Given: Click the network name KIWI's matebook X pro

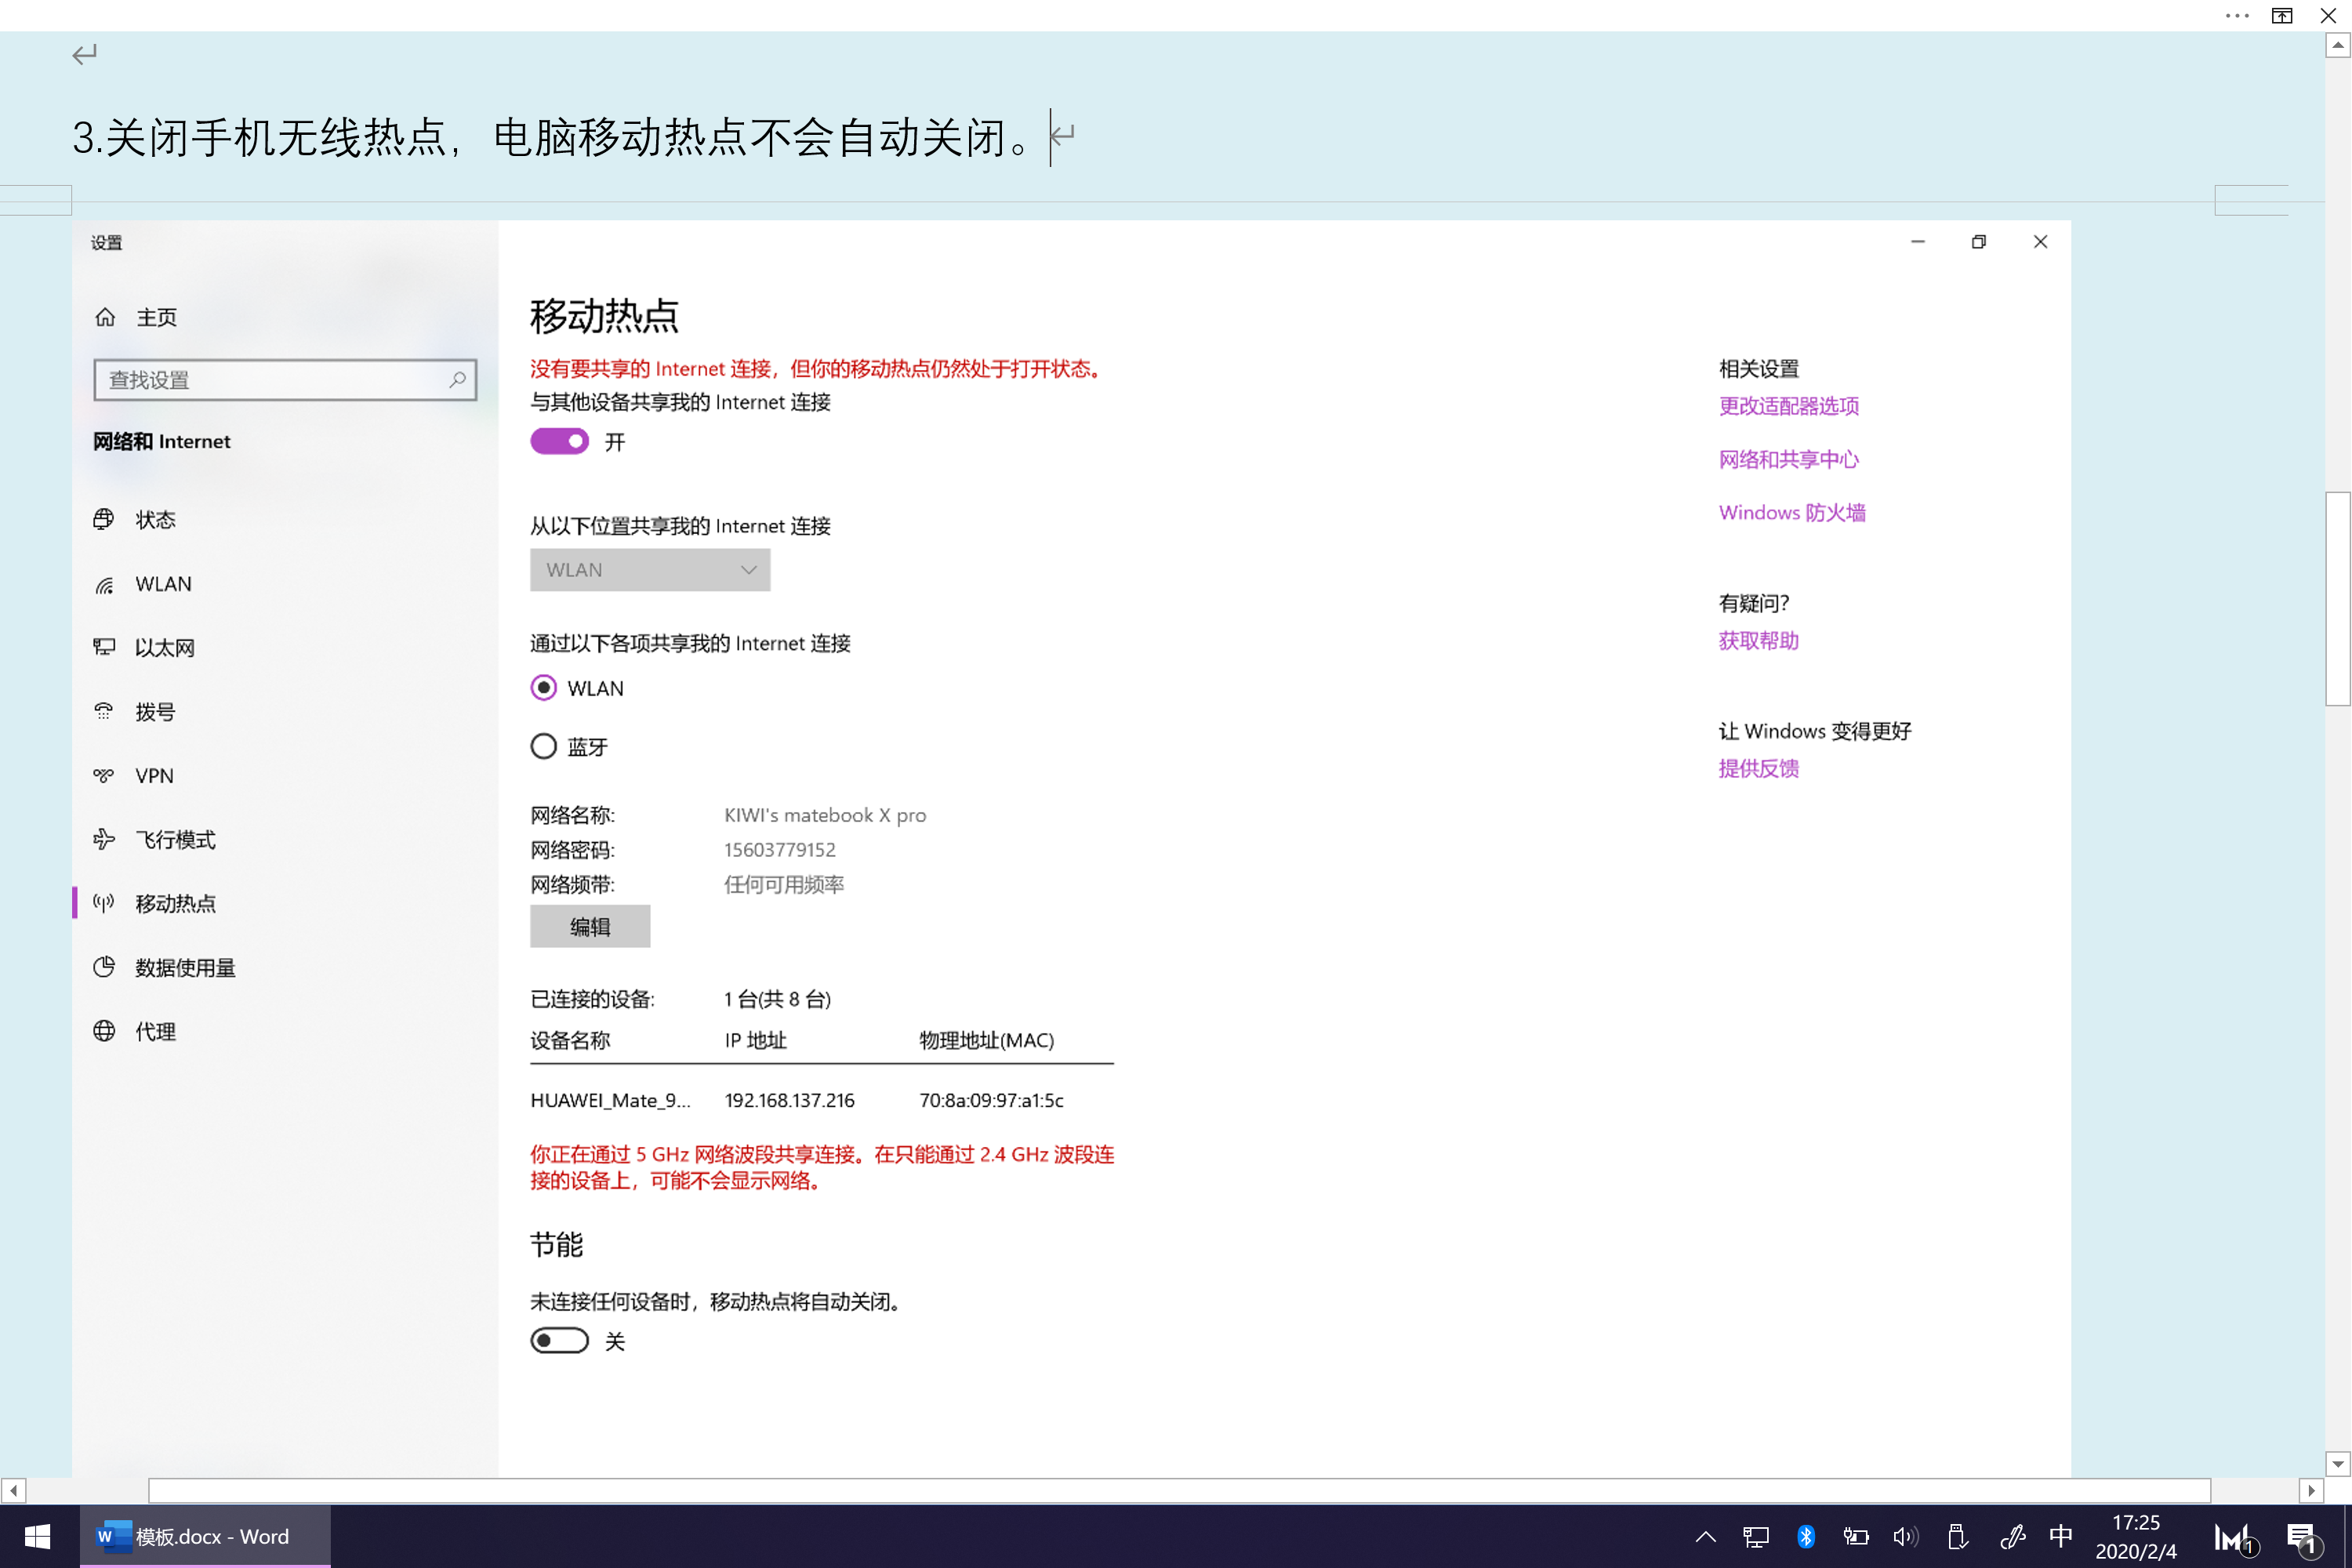Looking at the screenshot, I should (x=825, y=815).
